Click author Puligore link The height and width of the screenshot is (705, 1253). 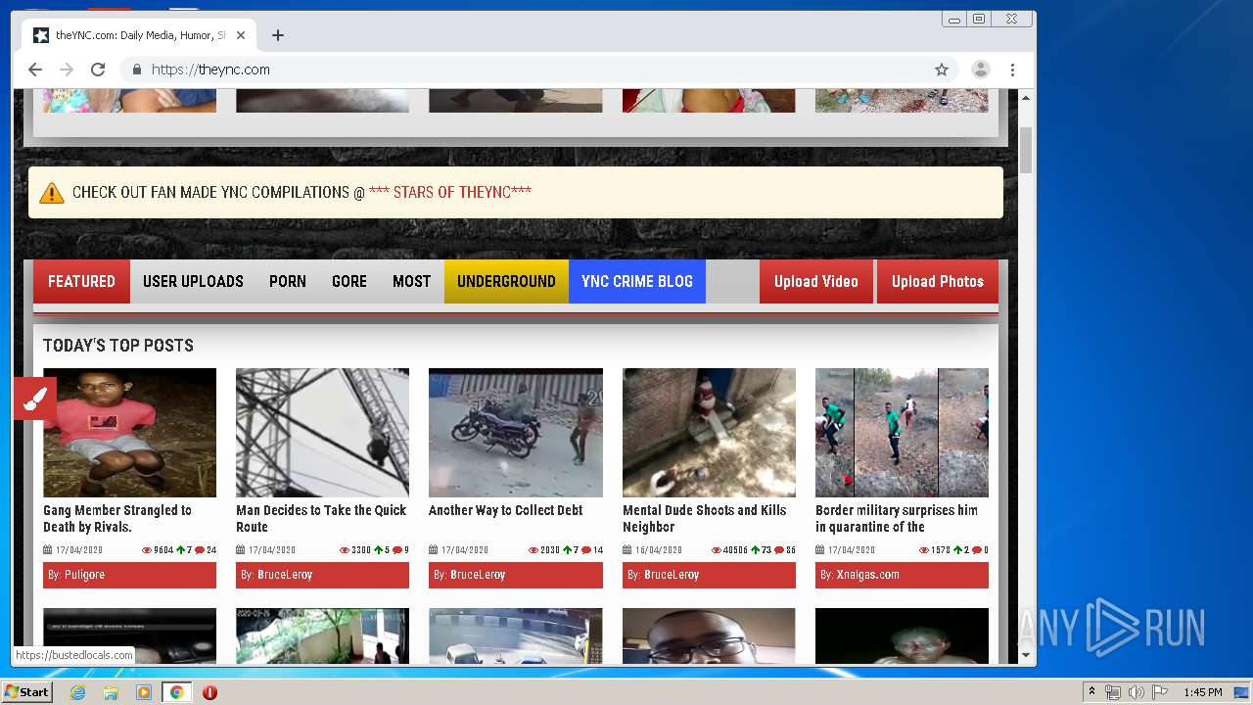coord(84,575)
